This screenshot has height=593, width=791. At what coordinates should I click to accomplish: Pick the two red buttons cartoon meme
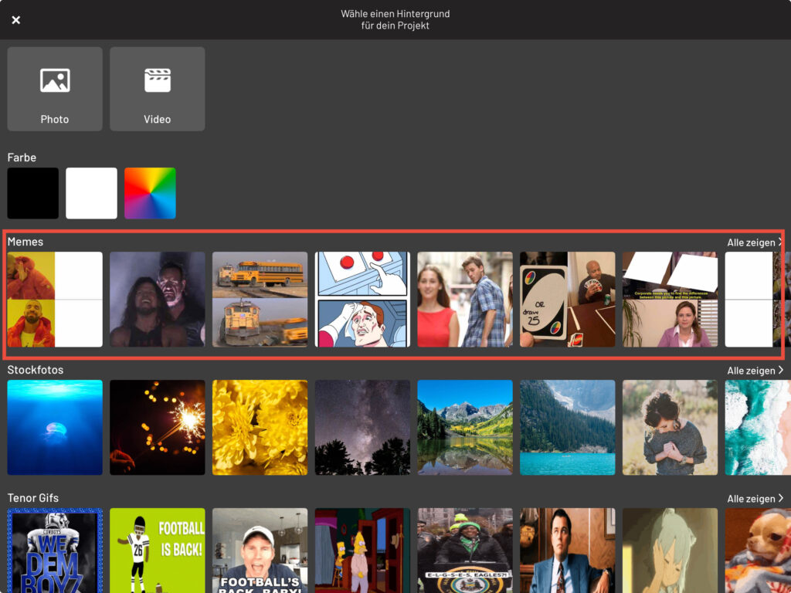click(x=362, y=300)
